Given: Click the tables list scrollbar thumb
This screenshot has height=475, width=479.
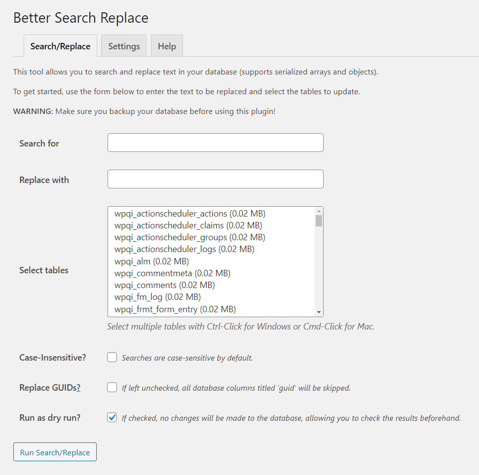Looking at the screenshot, I should click(x=319, y=221).
